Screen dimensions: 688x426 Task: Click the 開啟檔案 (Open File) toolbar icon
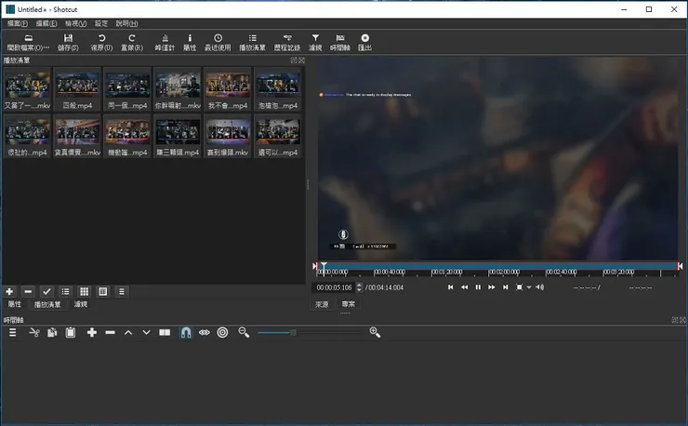pos(27,41)
